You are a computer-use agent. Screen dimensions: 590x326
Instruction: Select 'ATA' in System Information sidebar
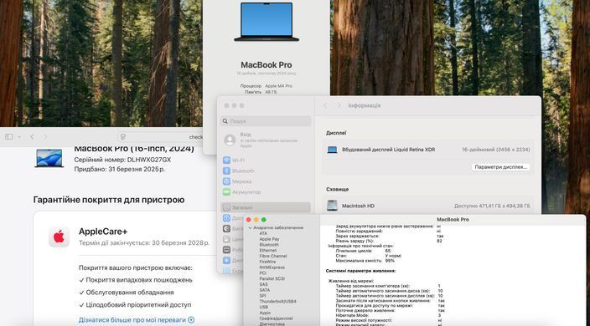click(263, 233)
